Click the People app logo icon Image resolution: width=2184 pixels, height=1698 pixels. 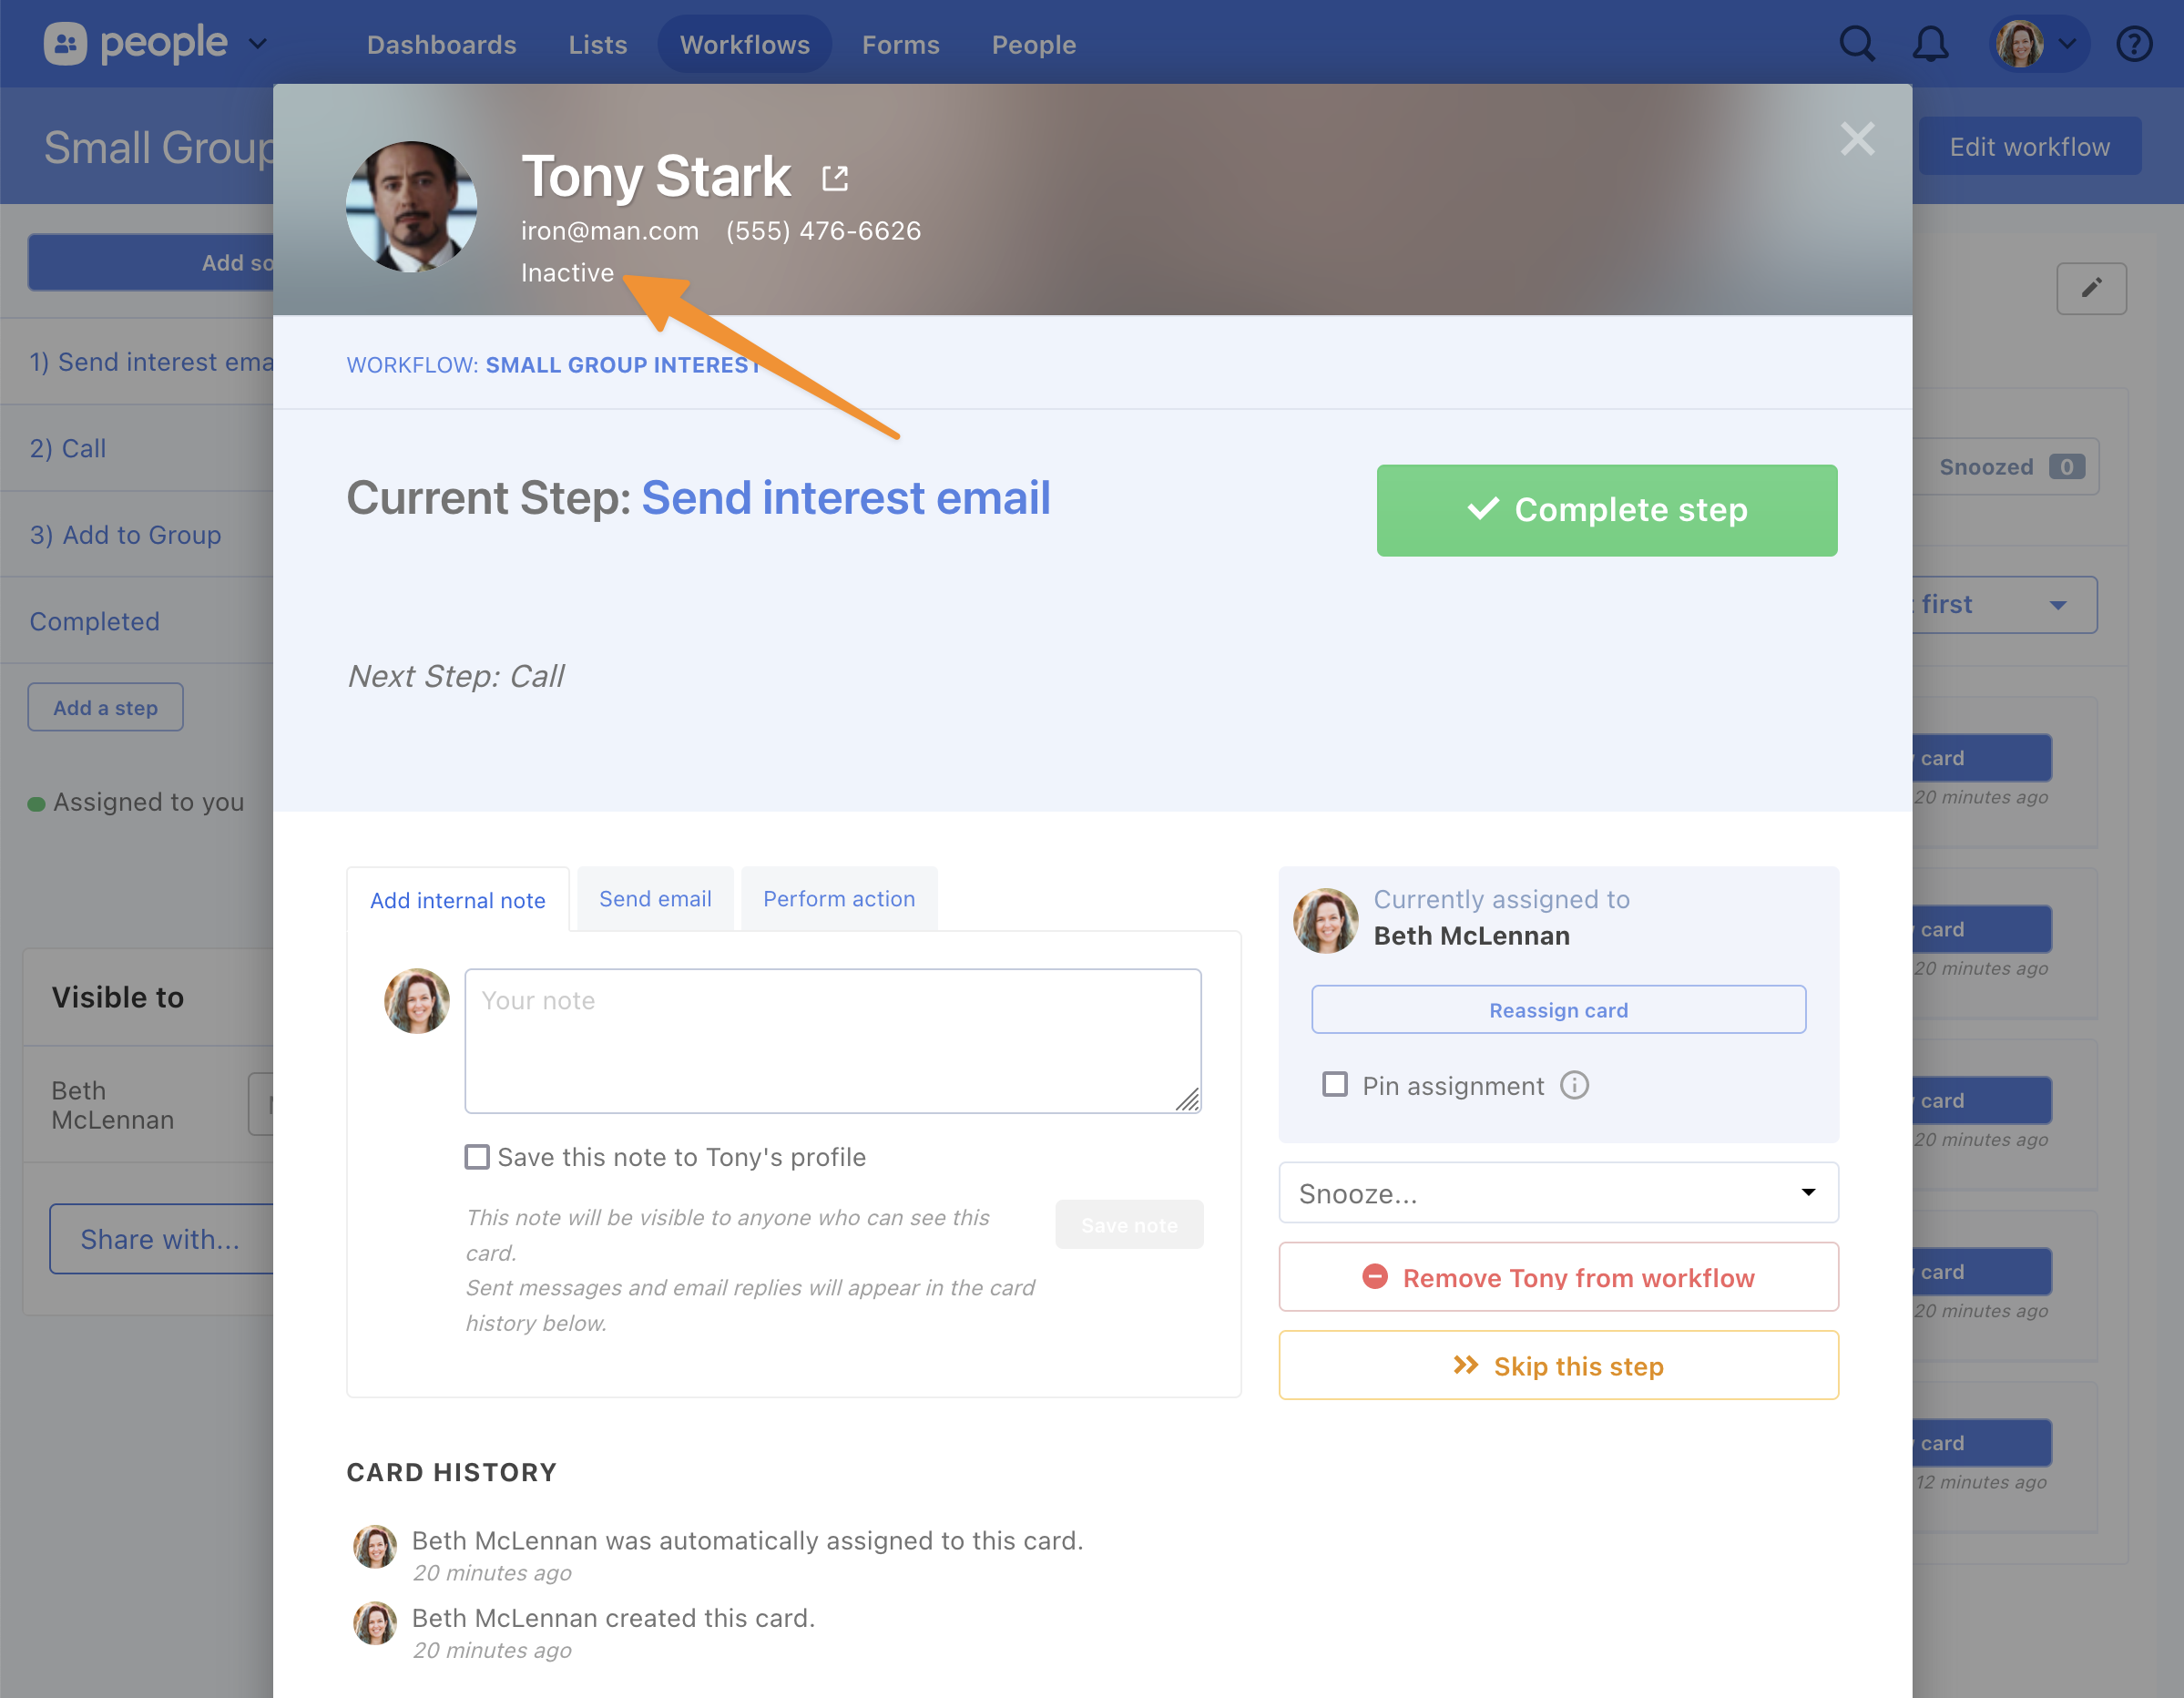pyautogui.click(x=66, y=44)
